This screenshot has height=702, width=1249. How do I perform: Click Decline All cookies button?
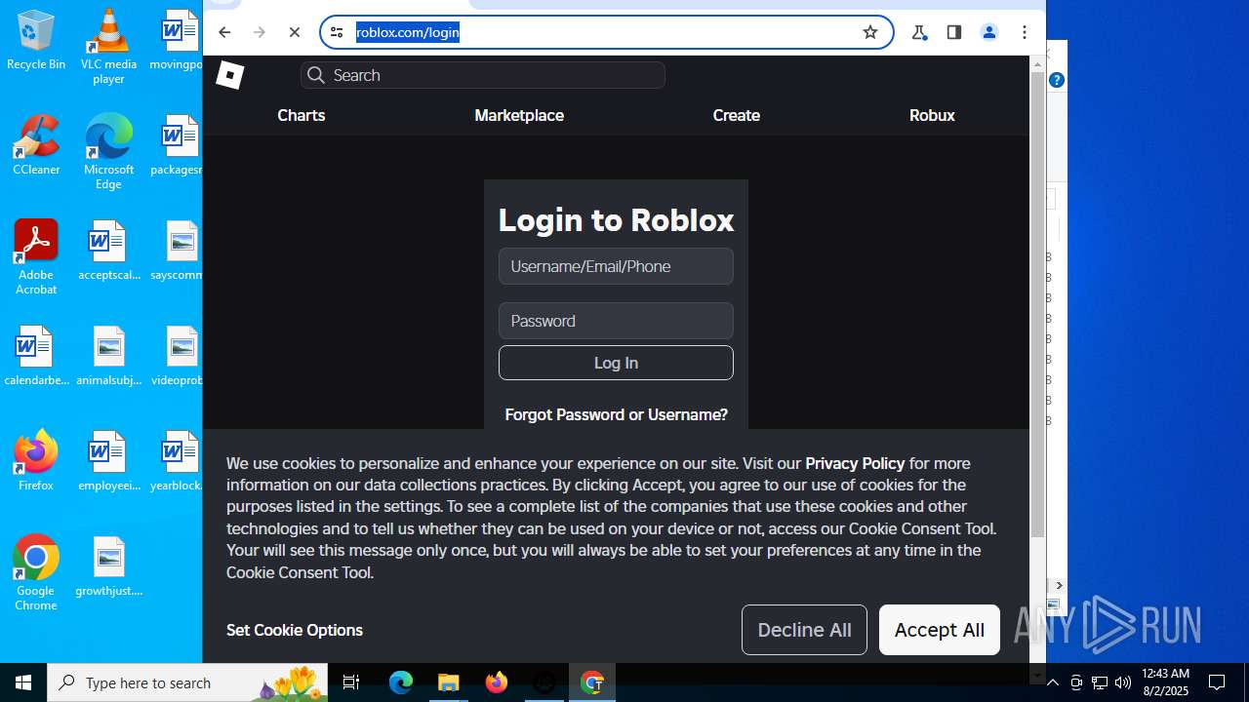click(804, 630)
